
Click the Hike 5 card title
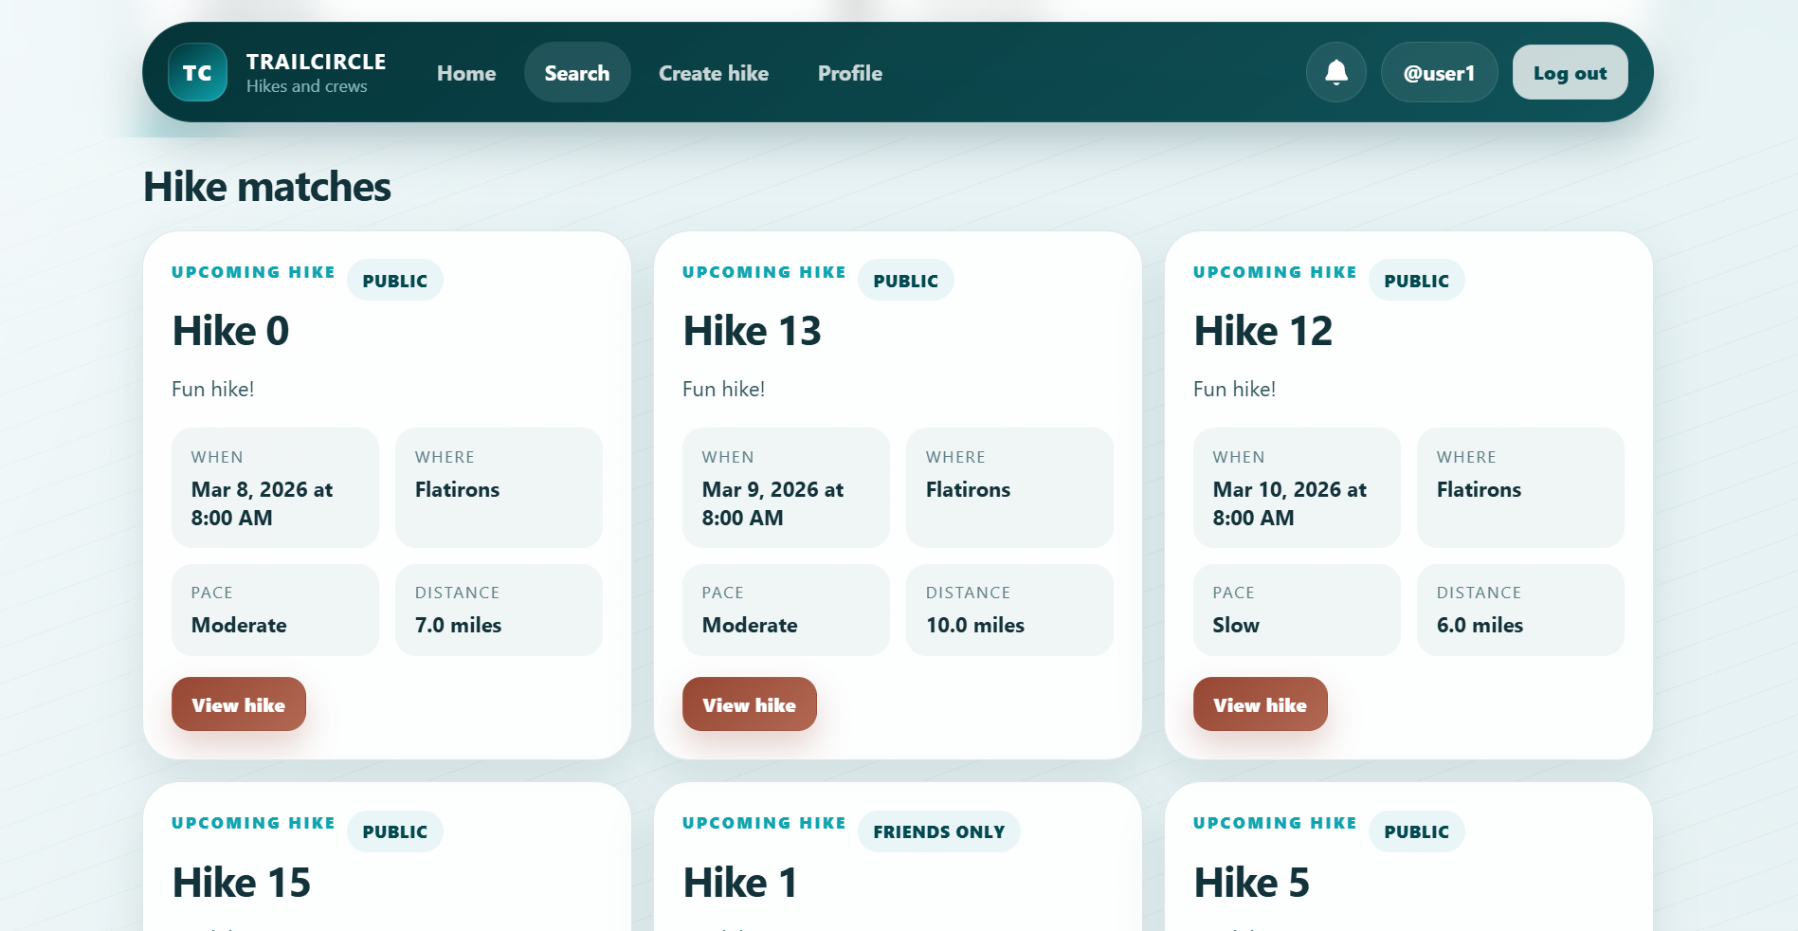(x=1251, y=883)
